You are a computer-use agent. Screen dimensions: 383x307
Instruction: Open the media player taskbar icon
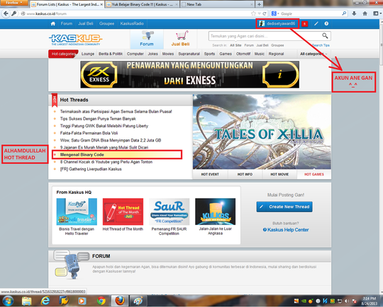[82, 301]
